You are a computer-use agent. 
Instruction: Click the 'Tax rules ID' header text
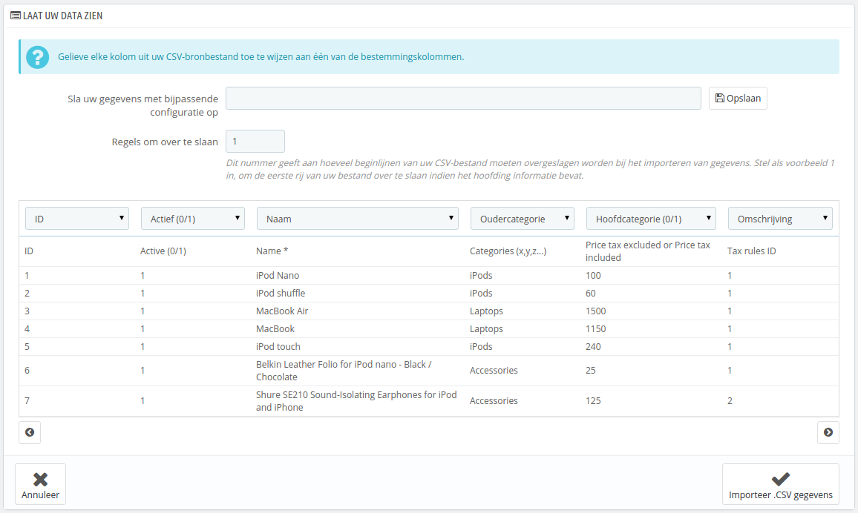click(751, 251)
